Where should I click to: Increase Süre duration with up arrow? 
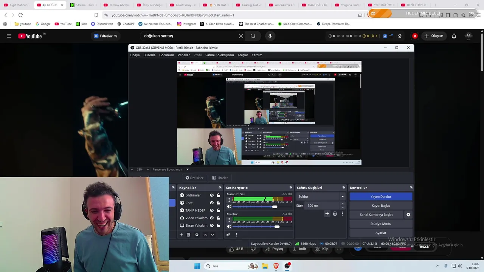[343, 204]
